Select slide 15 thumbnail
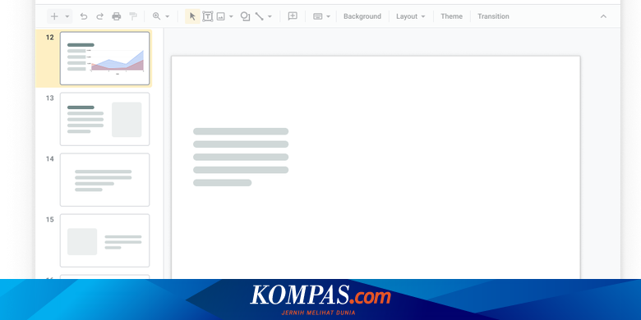Viewport: 641px width, 320px height. click(104, 240)
